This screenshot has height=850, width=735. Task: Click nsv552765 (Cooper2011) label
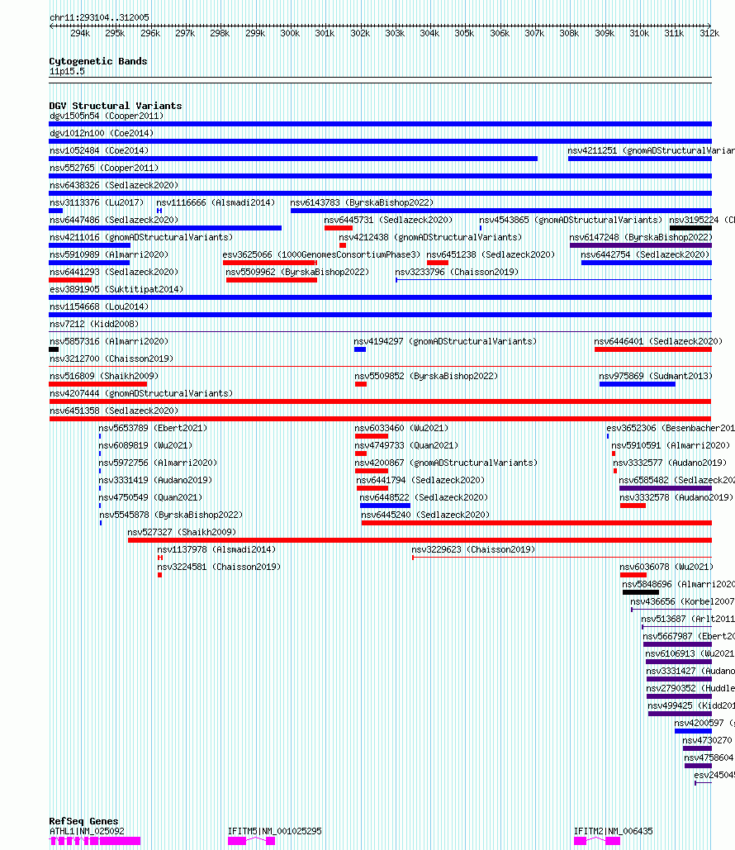pyautogui.click(x=104, y=168)
